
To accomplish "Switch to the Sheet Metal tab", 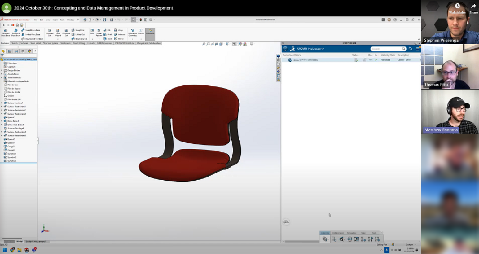I will pyautogui.click(x=35, y=43).
